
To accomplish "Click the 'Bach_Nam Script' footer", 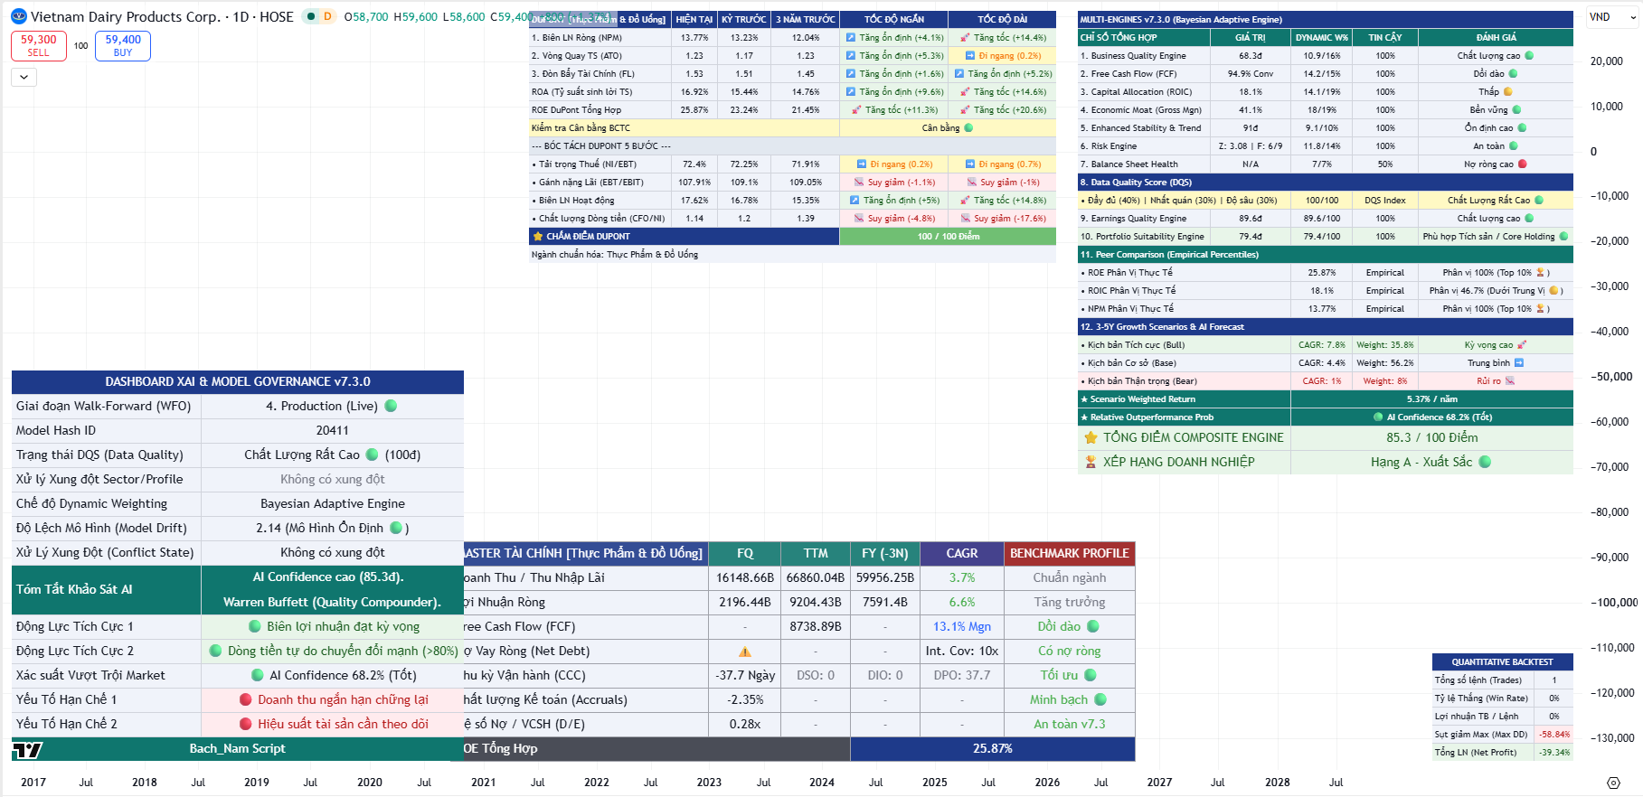I will [x=238, y=749].
